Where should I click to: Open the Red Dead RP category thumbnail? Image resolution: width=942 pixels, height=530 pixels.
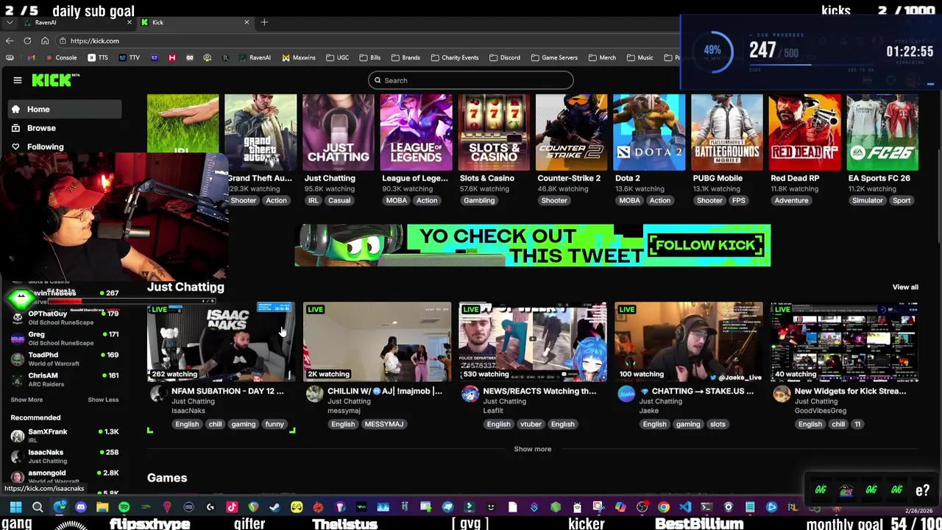804,132
